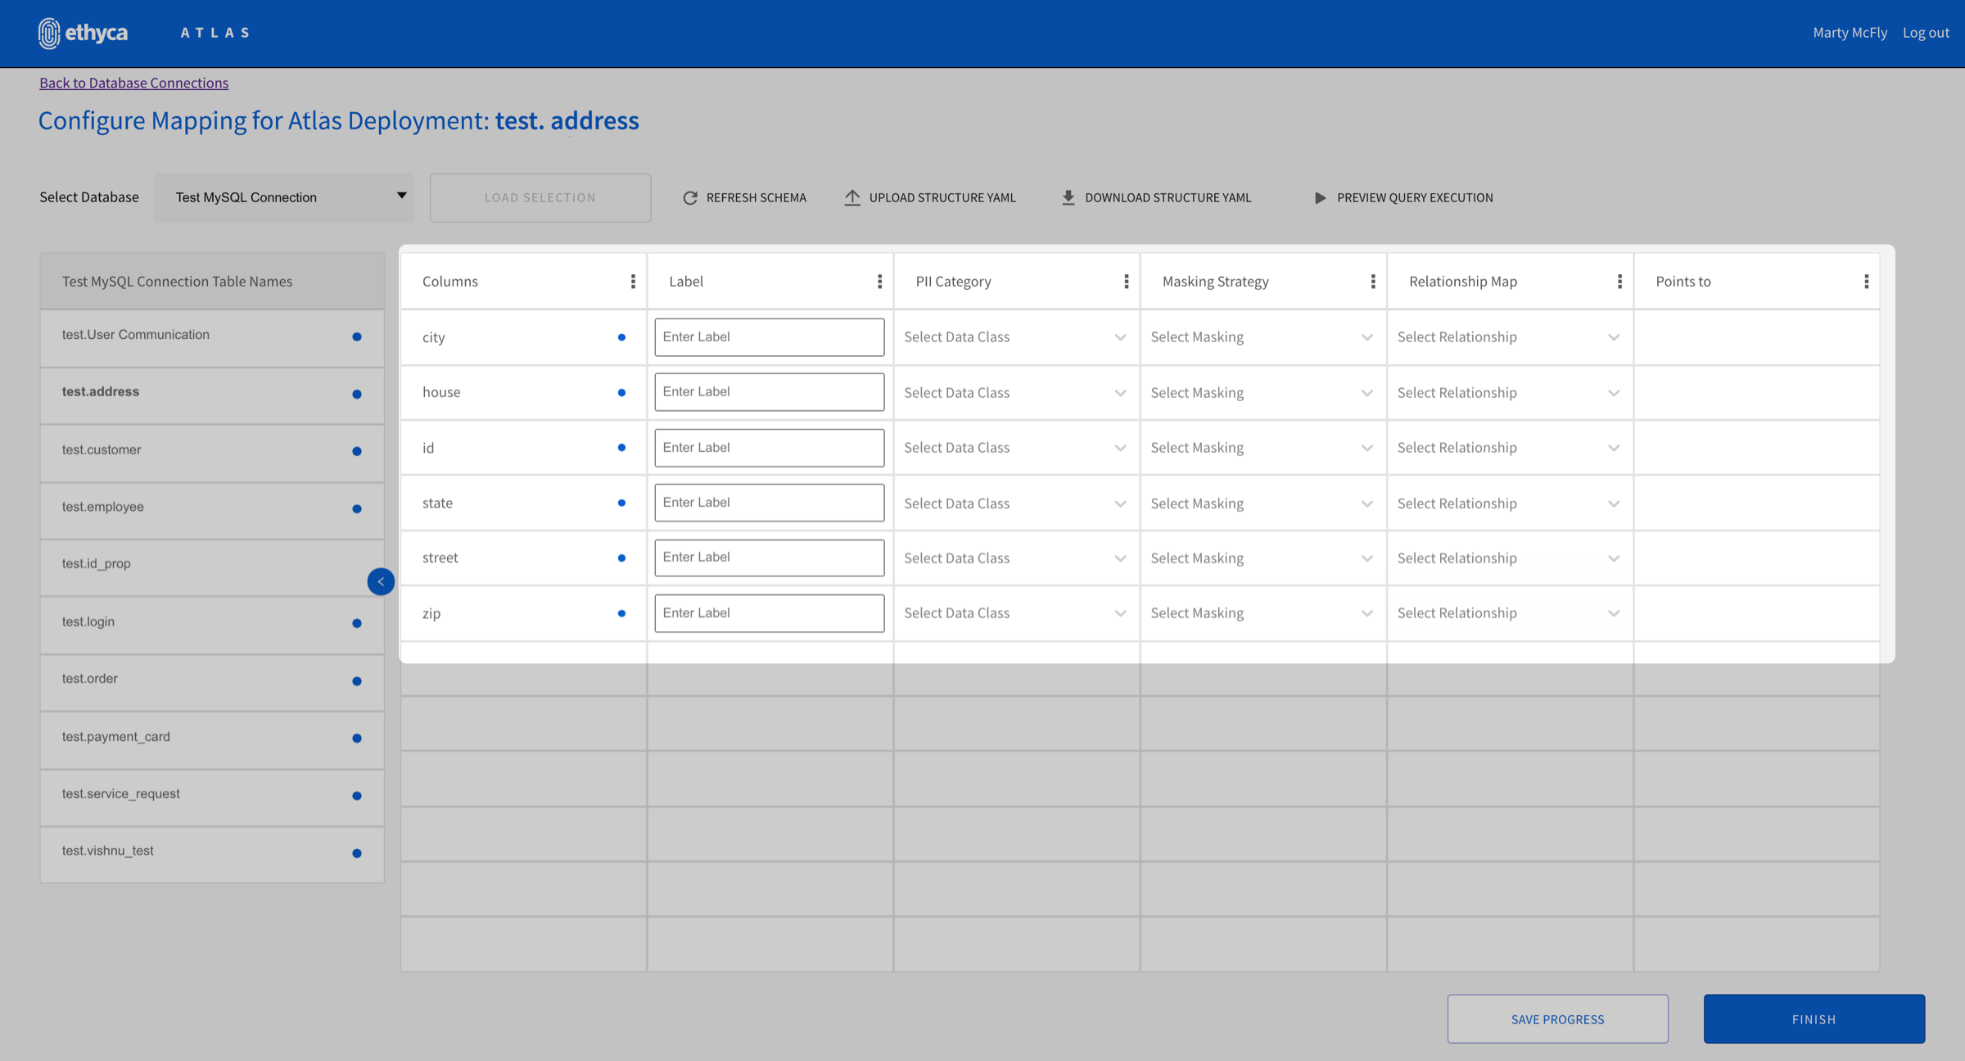Click the Preview Query Execution play icon
This screenshot has height=1061, width=1965.
tap(1320, 197)
